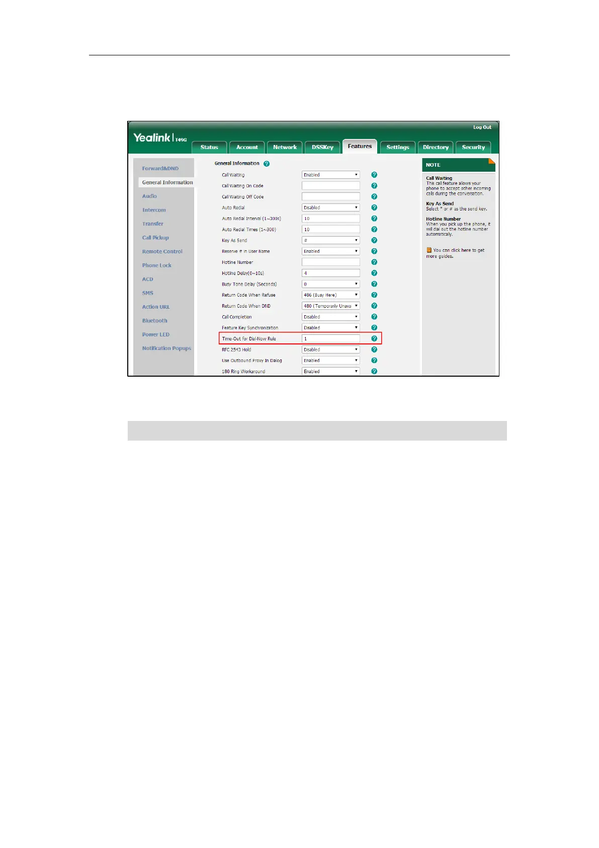Image resolution: width=599 pixels, height=848 pixels.
Task: Click help icon for Call Waiting On Code
Action: [374, 186]
